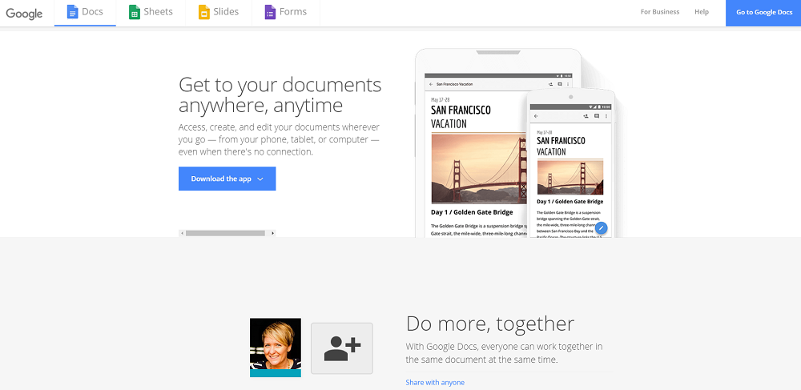Click the horizontal scrollbar right arrow
Image resolution: width=801 pixels, height=390 pixels.
pos(273,233)
